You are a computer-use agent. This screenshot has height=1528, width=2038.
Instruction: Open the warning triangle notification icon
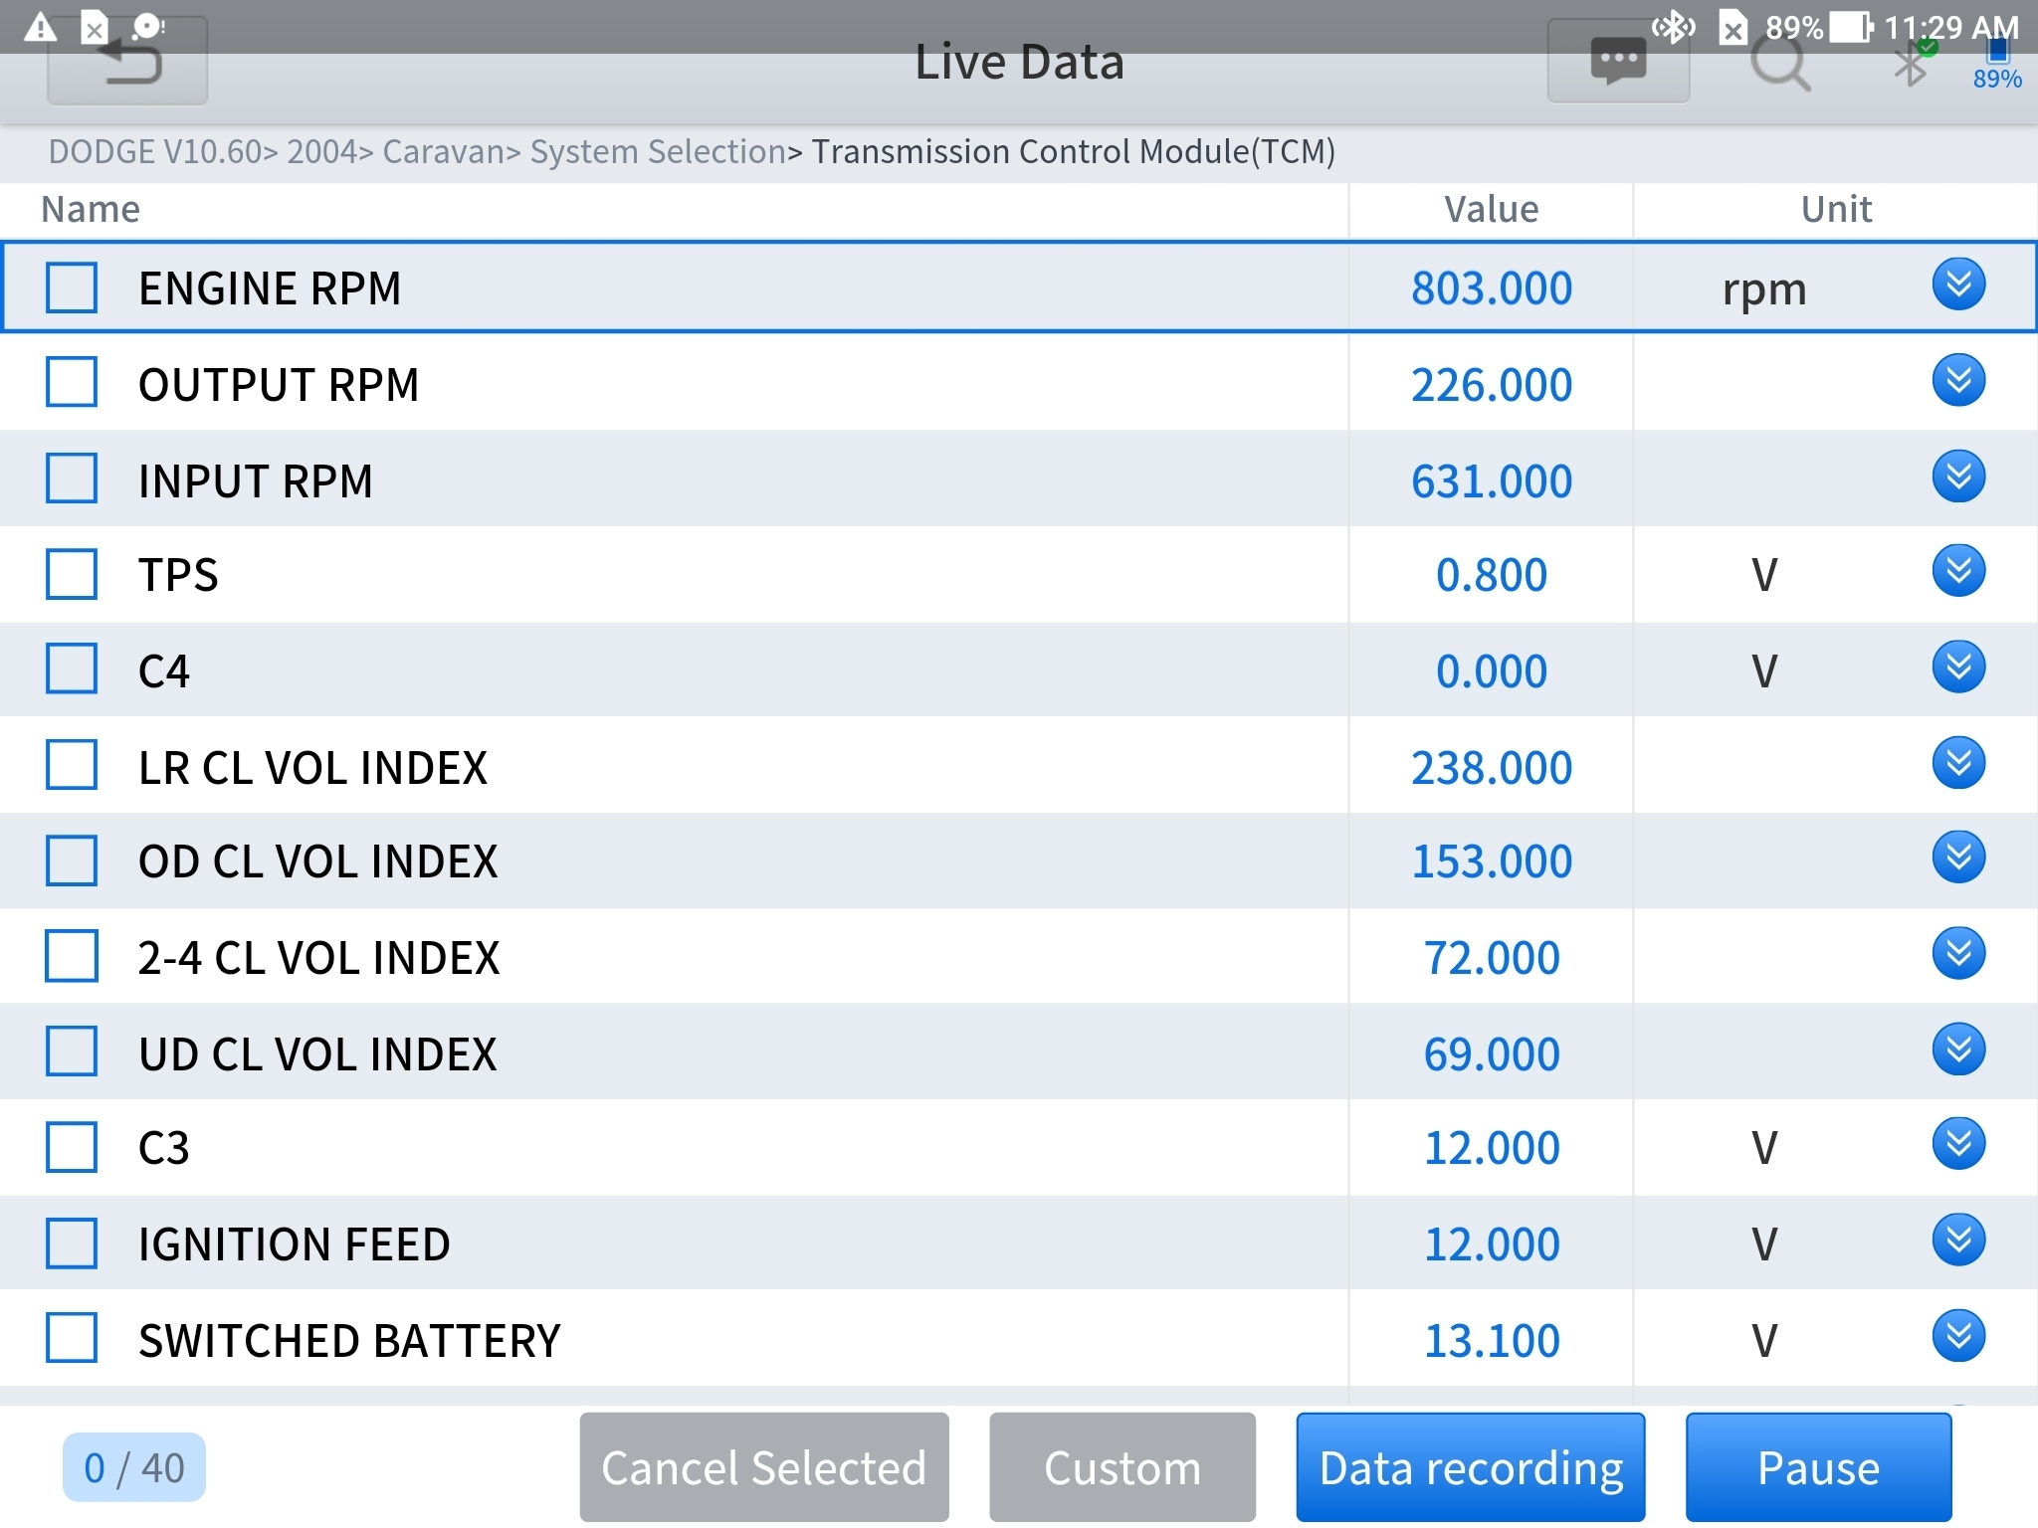click(40, 26)
